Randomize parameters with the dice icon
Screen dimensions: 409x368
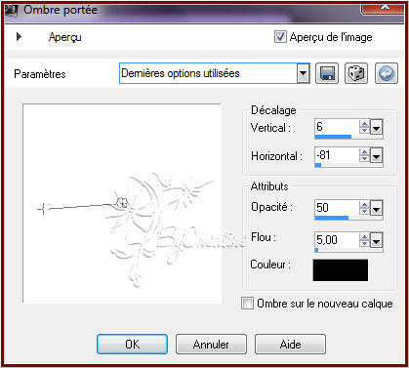tap(356, 73)
